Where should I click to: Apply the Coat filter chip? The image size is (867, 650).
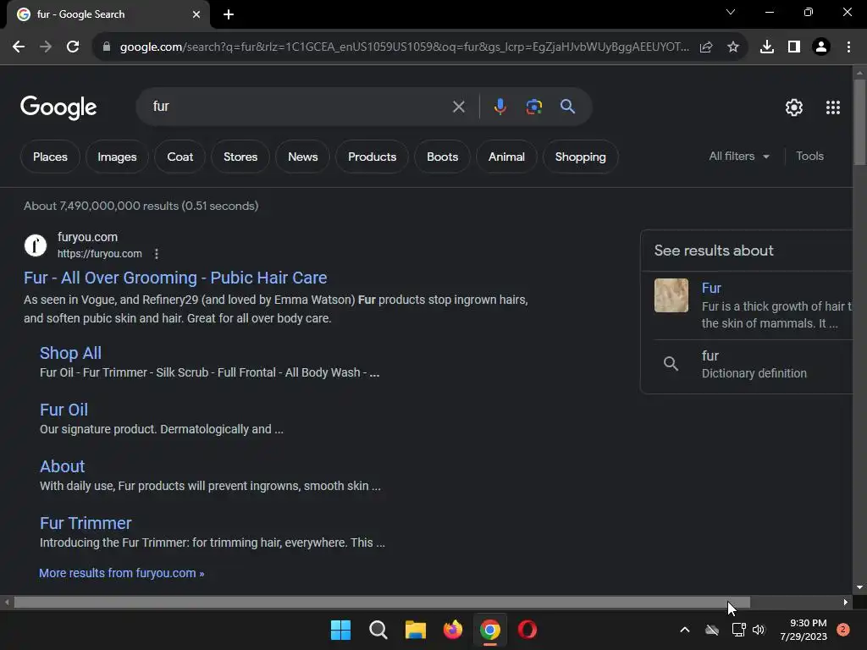[x=180, y=157]
